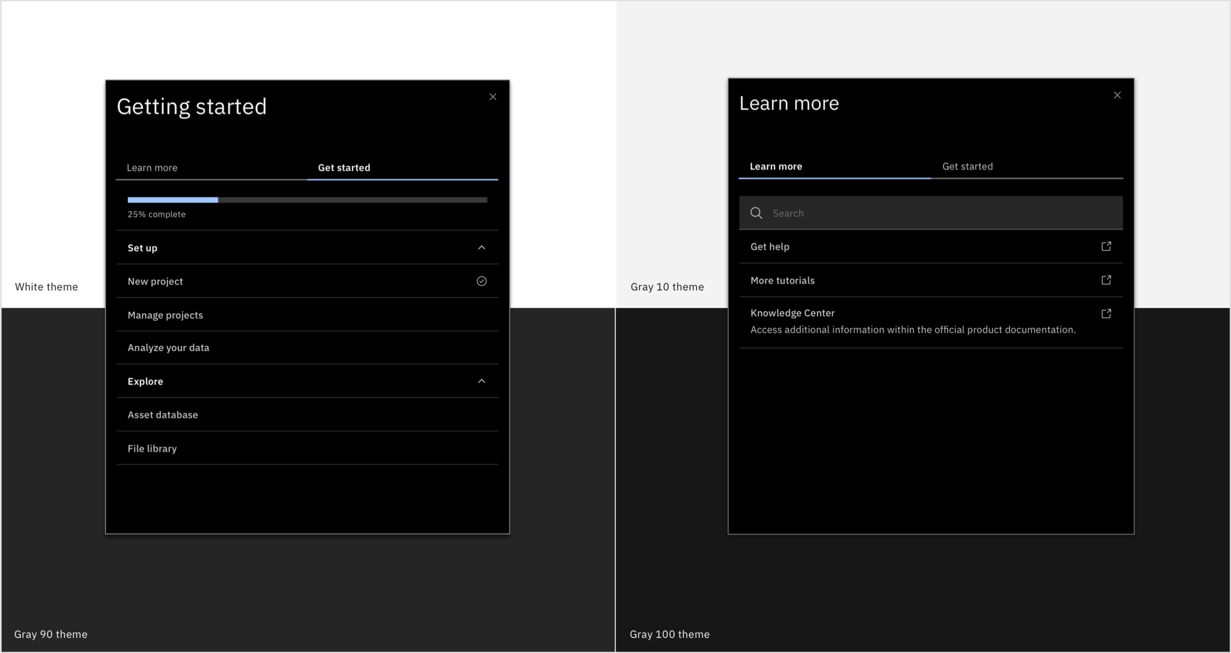Select Get started tab in Learn more panel
Image resolution: width=1231 pixels, height=653 pixels.
coord(967,166)
